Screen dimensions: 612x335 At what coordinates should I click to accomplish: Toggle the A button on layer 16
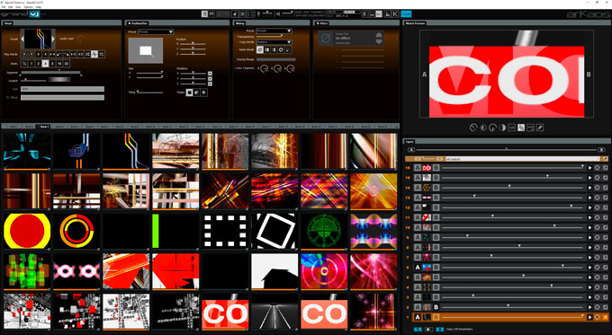pyautogui.click(x=418, y=168)
